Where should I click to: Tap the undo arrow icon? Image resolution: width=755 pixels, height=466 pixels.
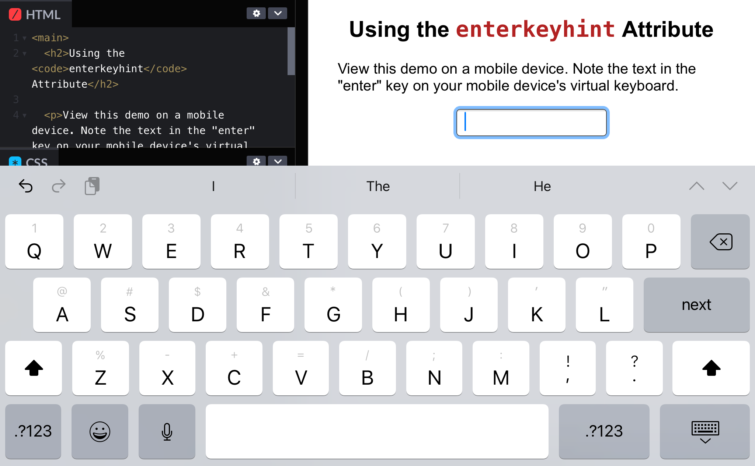pyautogui.click(x=25, y=186)
